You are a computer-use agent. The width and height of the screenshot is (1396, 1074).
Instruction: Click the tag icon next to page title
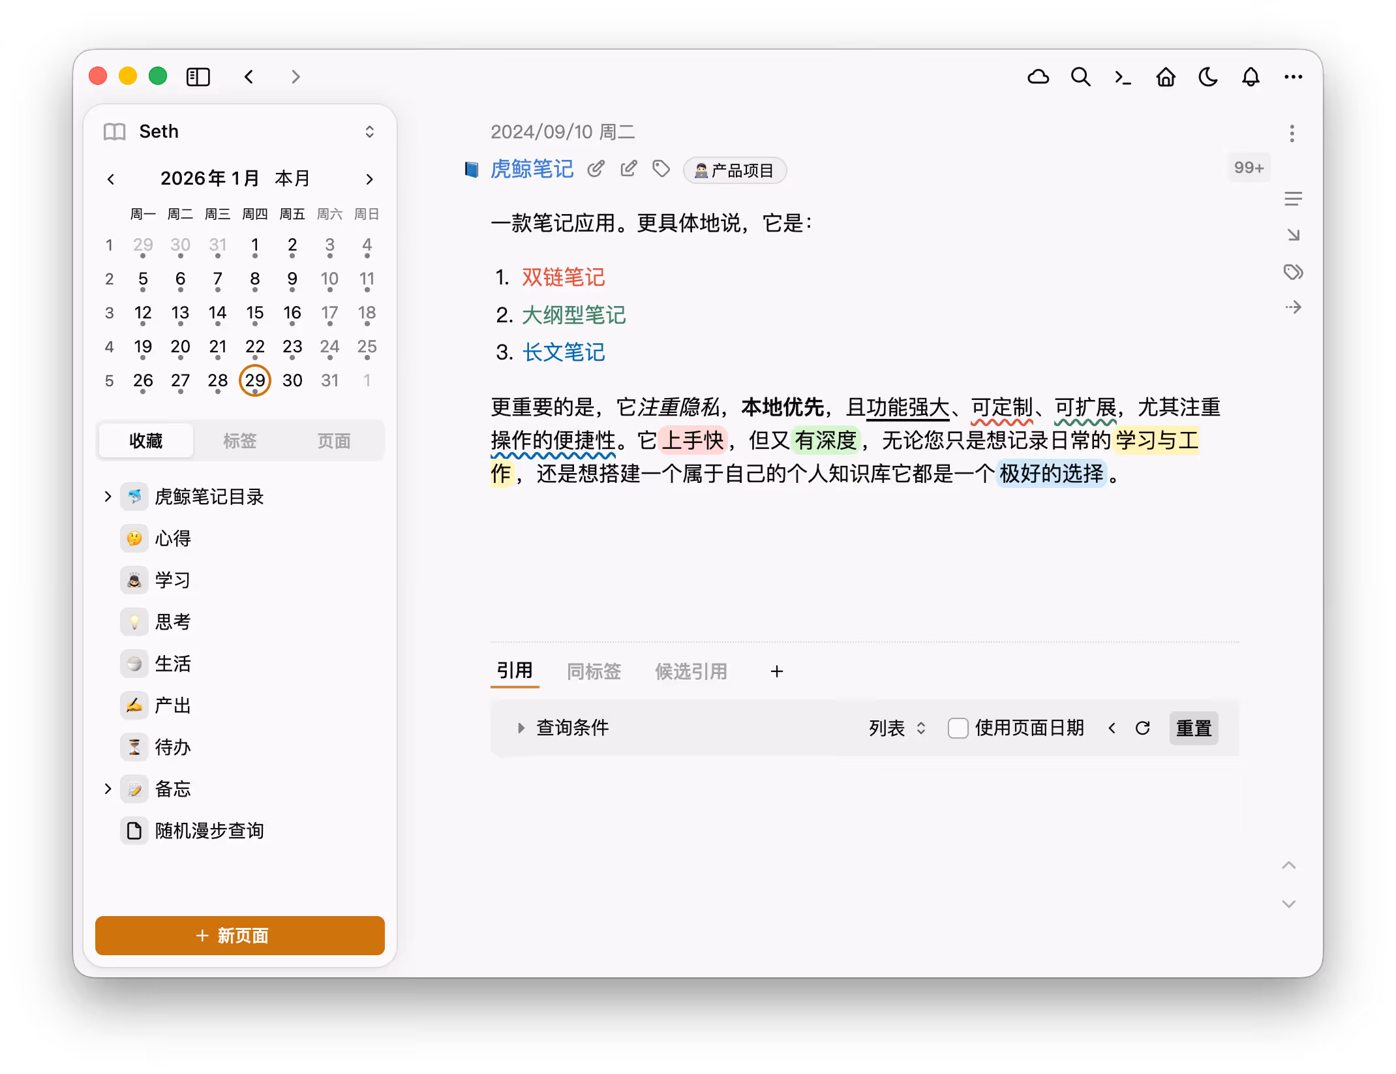click(661, 169)
